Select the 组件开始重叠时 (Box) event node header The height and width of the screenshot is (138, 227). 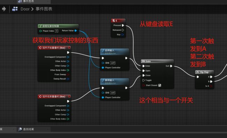[x=54, y=48]
